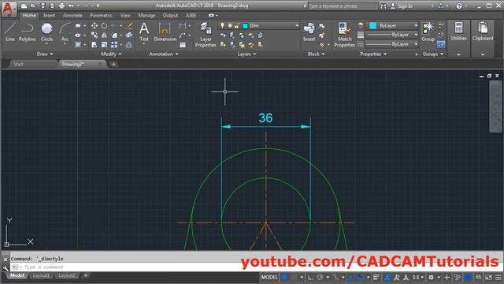Image resolution: width=504 pixels, height=284 pixels.
Task: Toggle the layer on/off lightbulb
Action: click(222, 25)
